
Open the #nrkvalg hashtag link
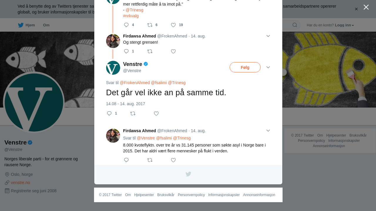pos(131,16)
